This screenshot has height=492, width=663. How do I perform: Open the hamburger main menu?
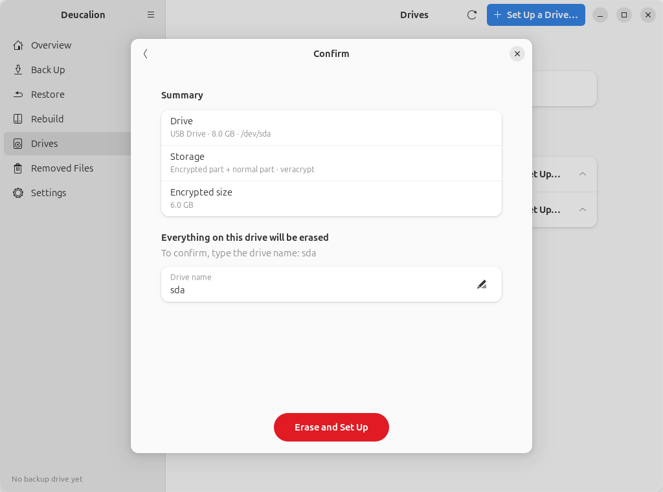tap(150, 15)
